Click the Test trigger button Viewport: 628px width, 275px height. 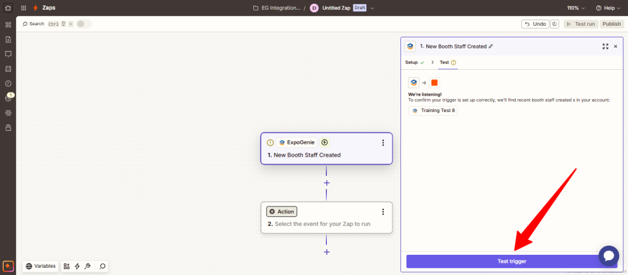click(511, 262)
